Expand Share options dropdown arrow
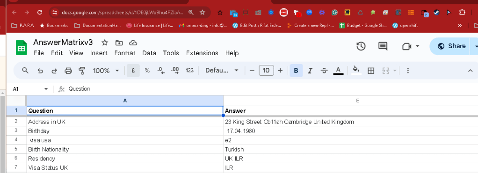This screenshot has width=478, height=173. [x=476, y=46]
